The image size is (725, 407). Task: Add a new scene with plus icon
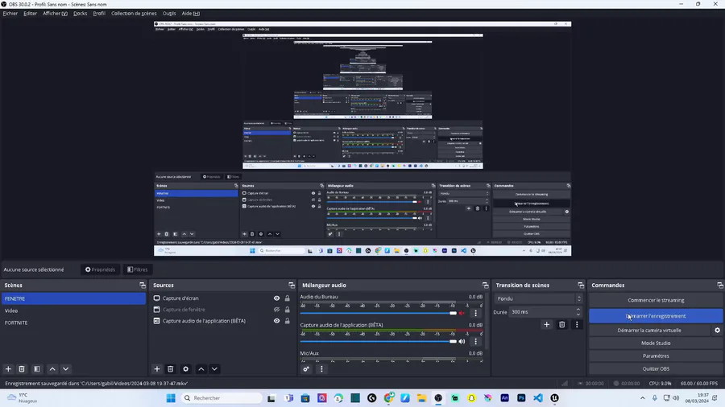coord(8,369)
